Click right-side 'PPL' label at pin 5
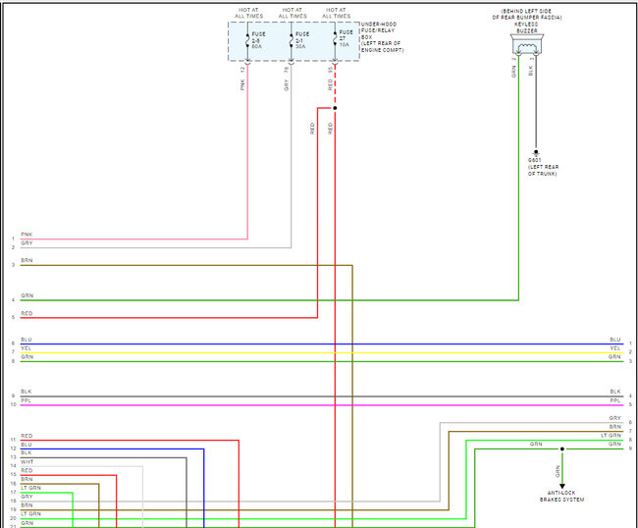The image size is (638, 528). coord(615,401)
